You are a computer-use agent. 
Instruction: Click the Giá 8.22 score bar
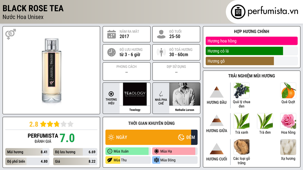[75, 161]
